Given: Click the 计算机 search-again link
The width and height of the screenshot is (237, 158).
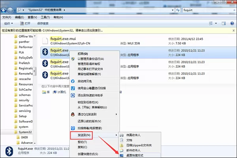Looking at the screenshot, I should click(x=59, y=92).
